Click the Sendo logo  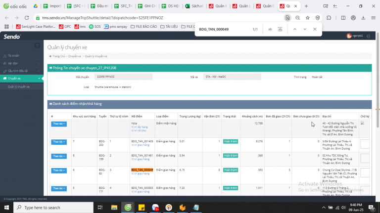tap(12, 37)
